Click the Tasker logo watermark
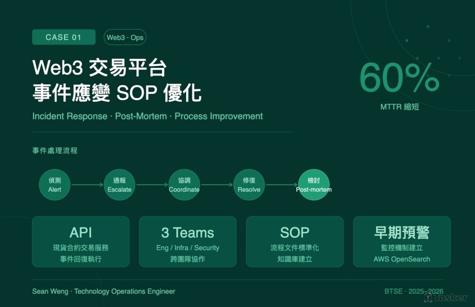This screenshot has width=475, height=307. (446, 298)
